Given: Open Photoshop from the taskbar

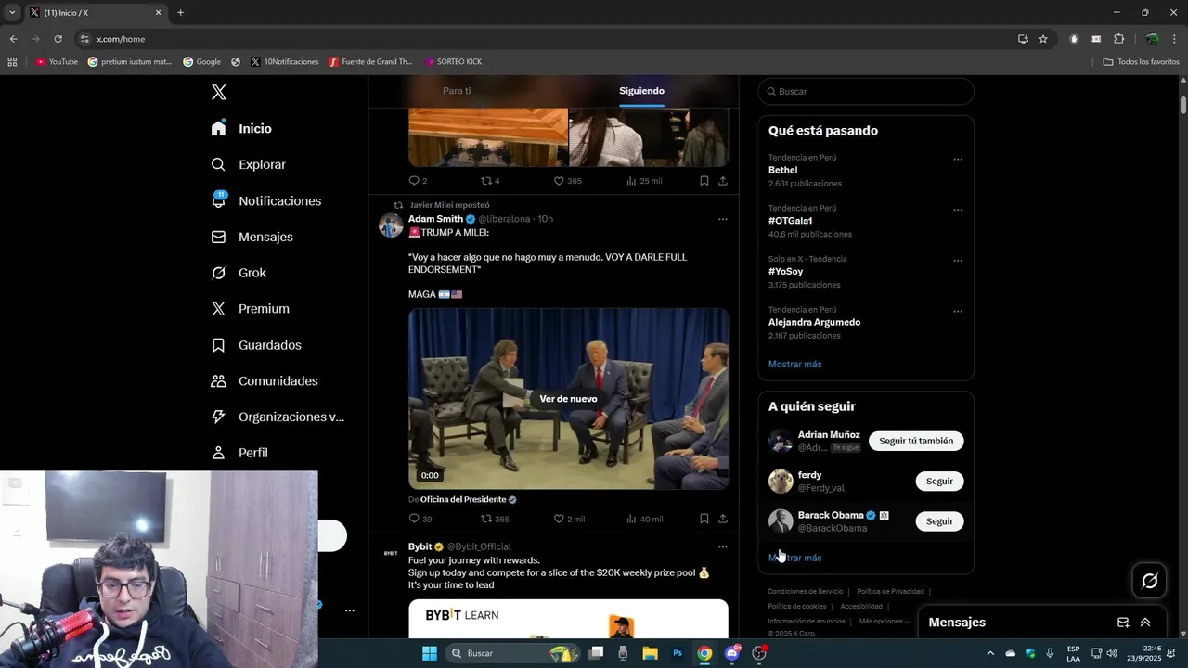Looking at the screenshot, I should (x=678, y=653).
